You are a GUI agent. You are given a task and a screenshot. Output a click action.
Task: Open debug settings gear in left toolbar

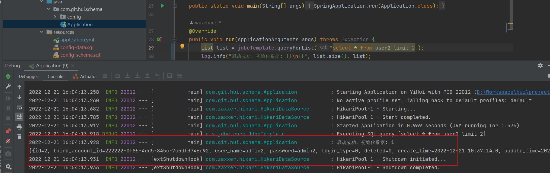(8, 166)
